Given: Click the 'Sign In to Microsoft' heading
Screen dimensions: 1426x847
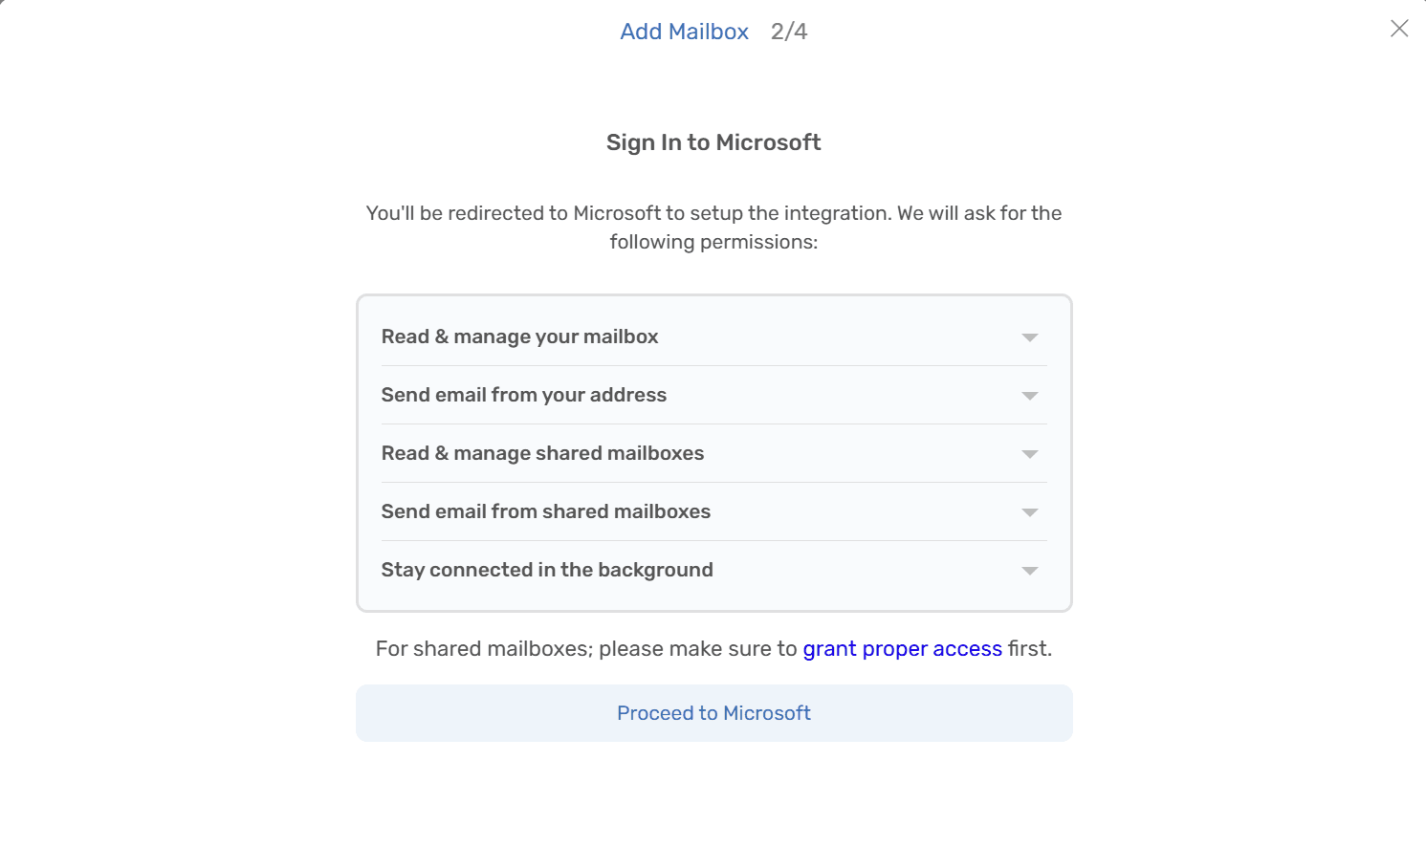Looking at the screenshot, I should click(713, 142).
